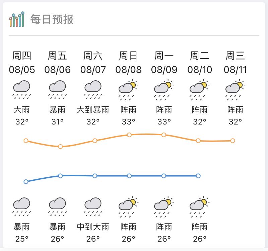Click the 08/09 point on the orange high line

pyautogui.click(x=164, y=135)
